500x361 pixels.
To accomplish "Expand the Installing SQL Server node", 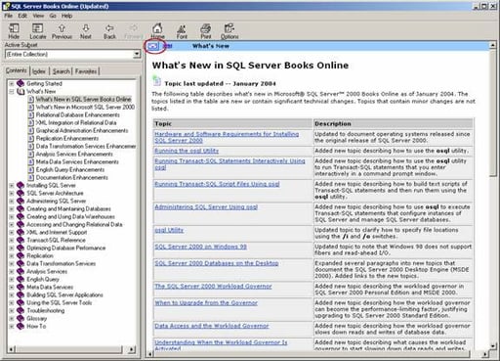I will click(12, 185).
